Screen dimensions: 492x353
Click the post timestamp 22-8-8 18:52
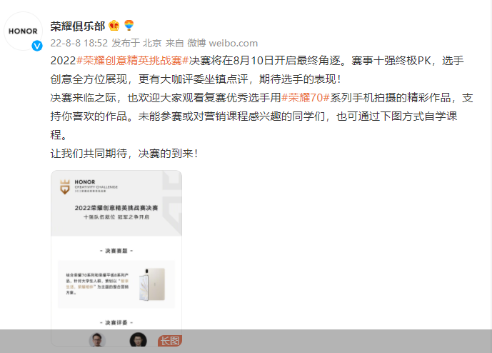coord(79,43)
